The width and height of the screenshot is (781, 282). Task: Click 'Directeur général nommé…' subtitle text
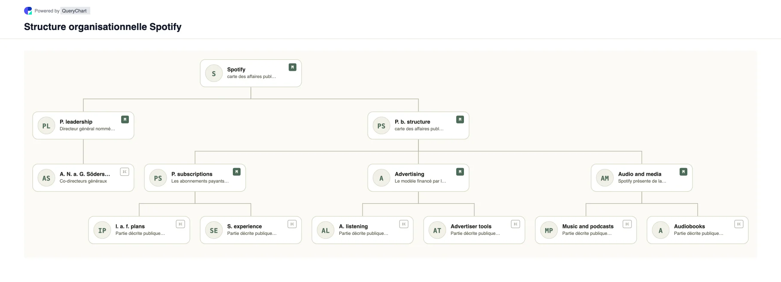coord(87,129)
